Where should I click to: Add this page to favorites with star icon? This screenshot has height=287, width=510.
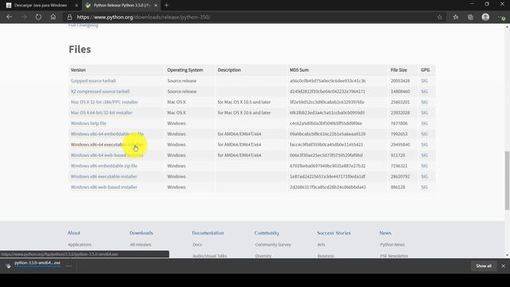(x=440, y=17)
